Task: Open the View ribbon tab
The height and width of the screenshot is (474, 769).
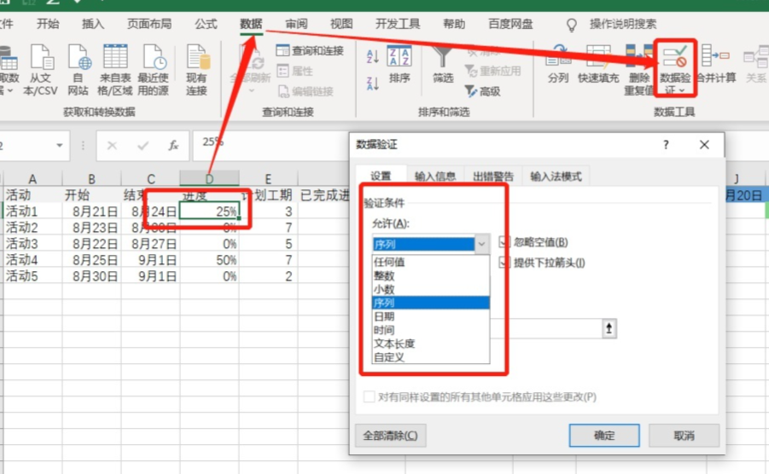Action: click(x=341, y=24)
